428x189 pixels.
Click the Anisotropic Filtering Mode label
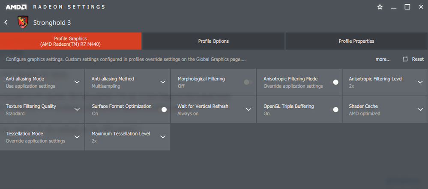(x=290, y=79)
